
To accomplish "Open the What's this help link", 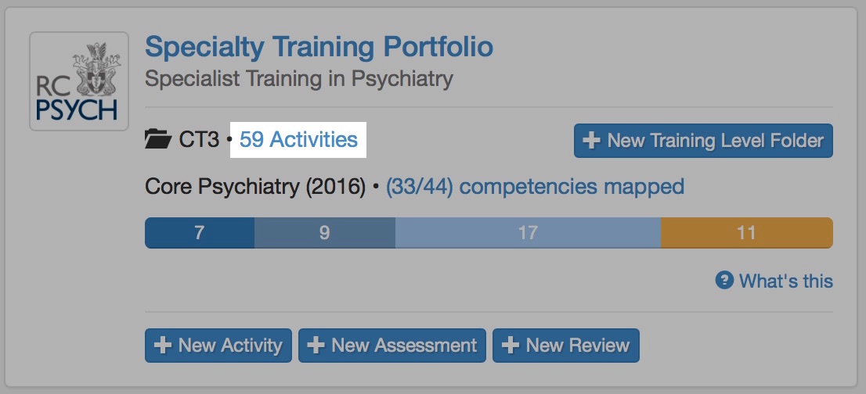I will pyautogui.click(x=785, y=281).
